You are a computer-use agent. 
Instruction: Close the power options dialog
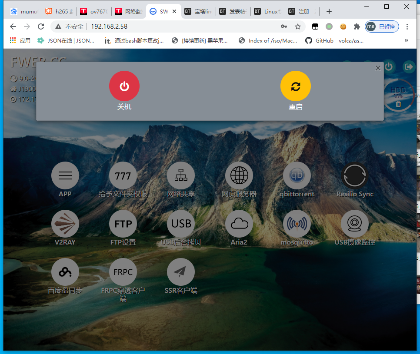pyautogui.click(x=378, y=68)
